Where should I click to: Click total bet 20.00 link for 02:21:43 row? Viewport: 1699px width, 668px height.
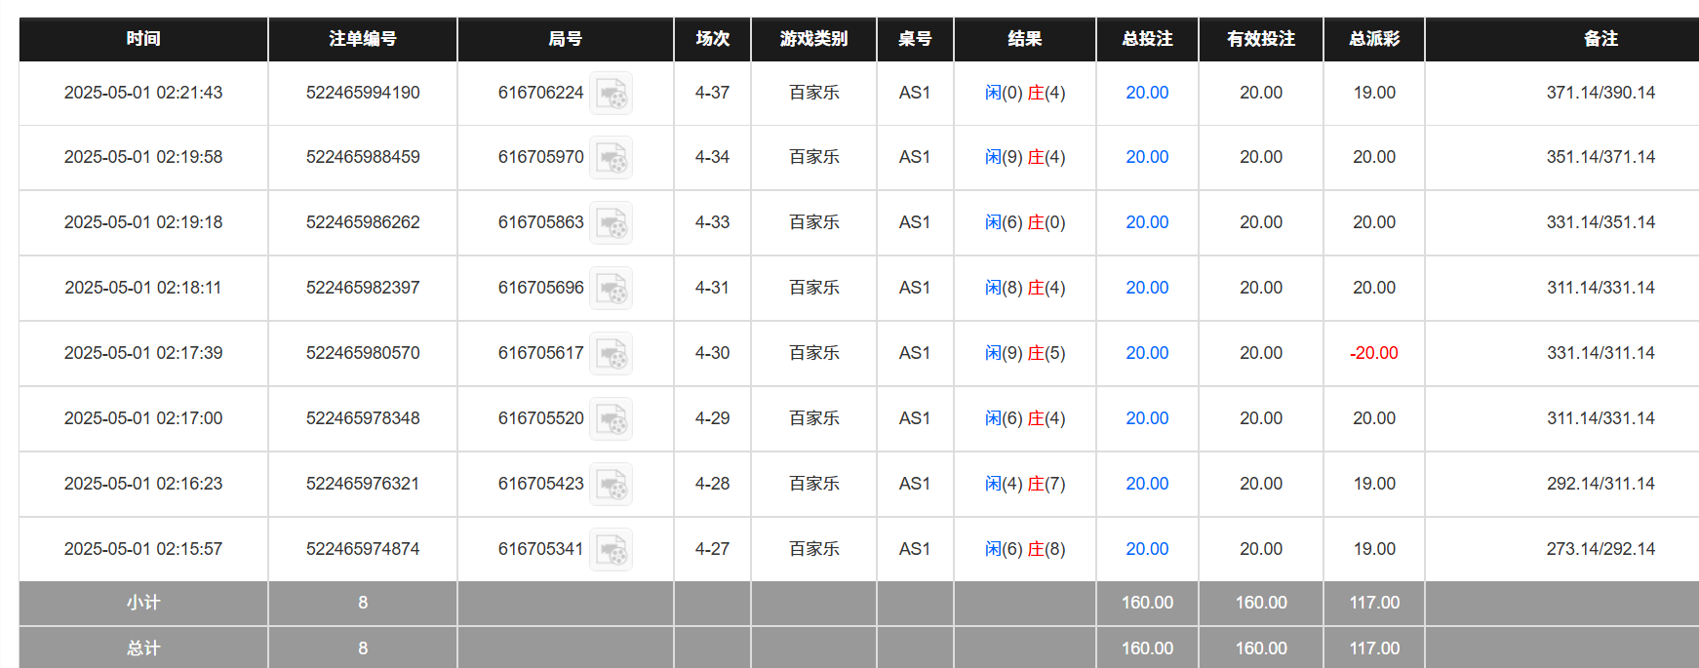(1147, 93)
